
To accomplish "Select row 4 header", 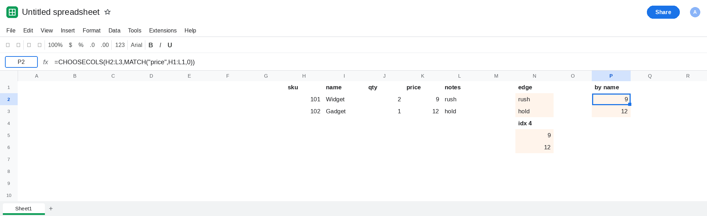I will click(x=9, y=123).
